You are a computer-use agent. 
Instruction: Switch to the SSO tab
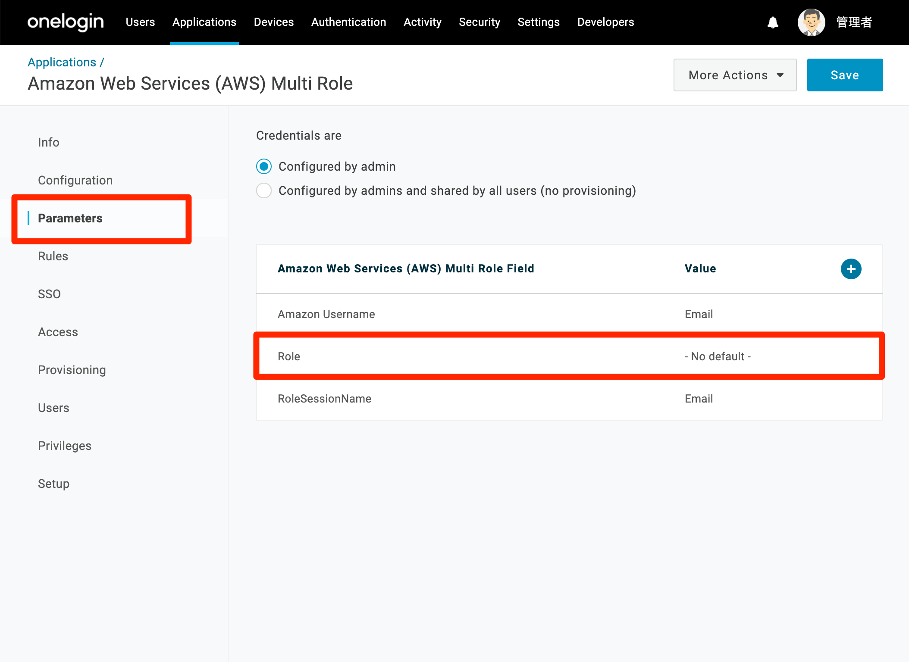point(50,294)
